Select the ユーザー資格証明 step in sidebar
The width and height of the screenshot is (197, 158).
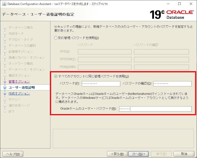click(22, 87)
